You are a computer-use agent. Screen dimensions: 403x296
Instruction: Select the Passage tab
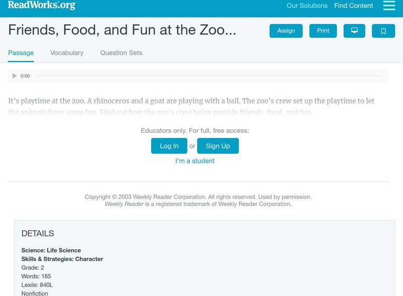[21, 53]
